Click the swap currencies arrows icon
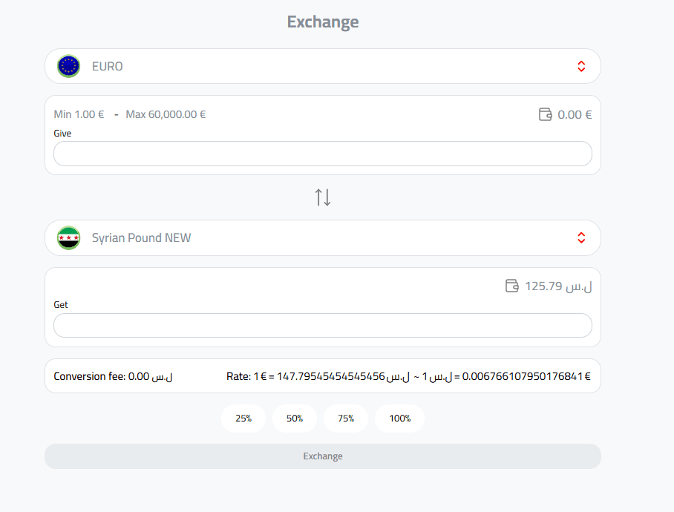This screenshot has height=512, width=674. point(323,197)
